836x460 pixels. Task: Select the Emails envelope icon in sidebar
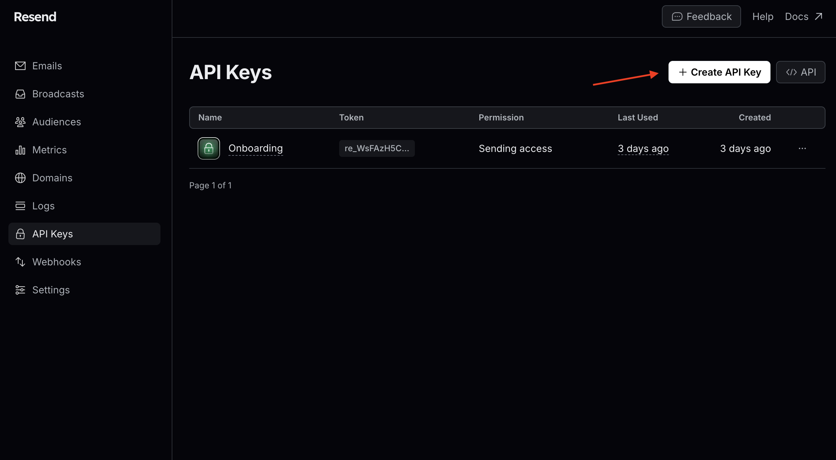20,65
